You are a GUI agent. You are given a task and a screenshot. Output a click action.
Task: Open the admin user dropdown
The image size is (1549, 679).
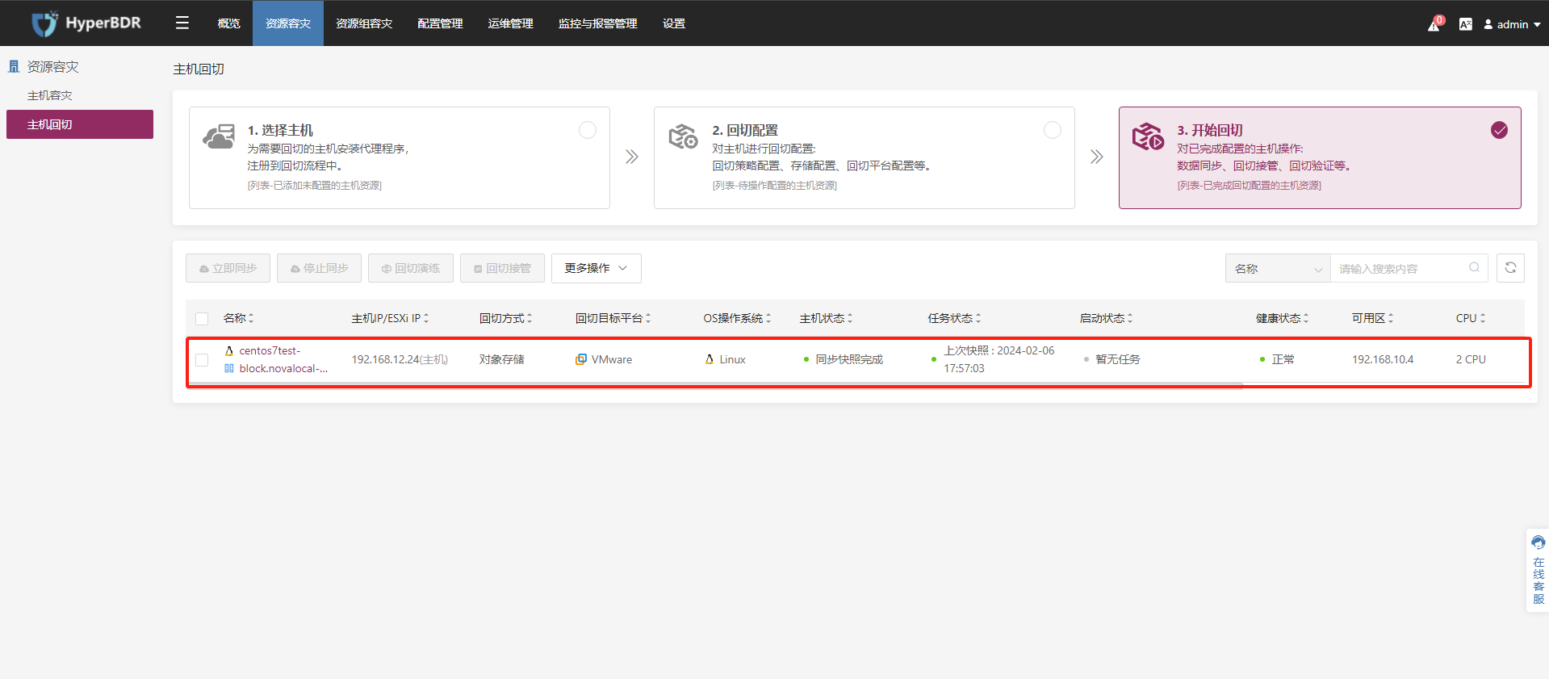(x=1512, y=24)
